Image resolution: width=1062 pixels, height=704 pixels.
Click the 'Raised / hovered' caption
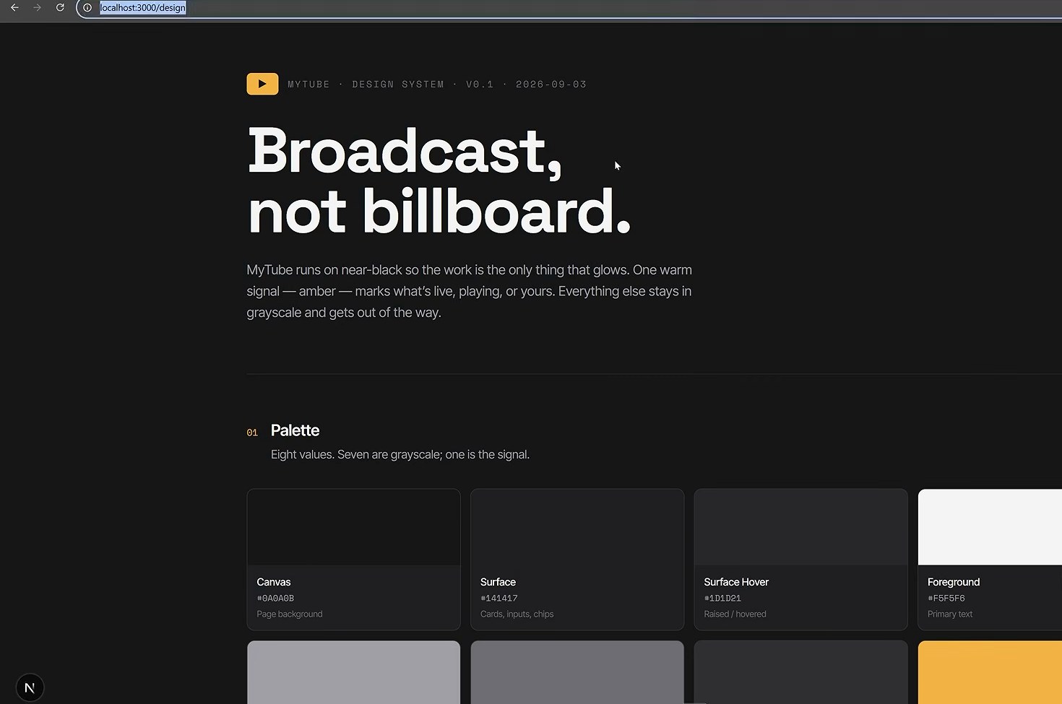[735, 614]
